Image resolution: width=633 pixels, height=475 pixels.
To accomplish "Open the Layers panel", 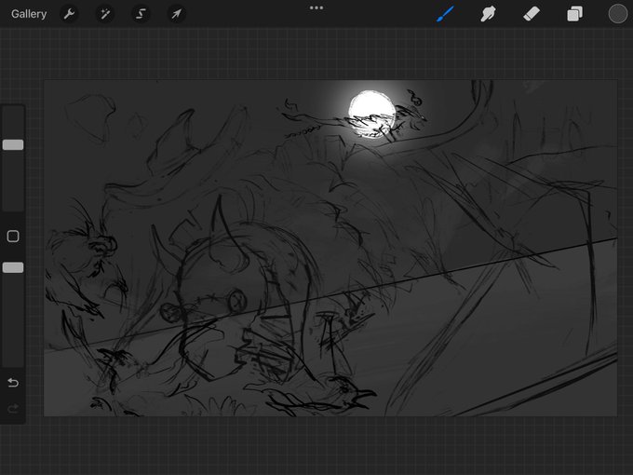I will tap(574, 14).
